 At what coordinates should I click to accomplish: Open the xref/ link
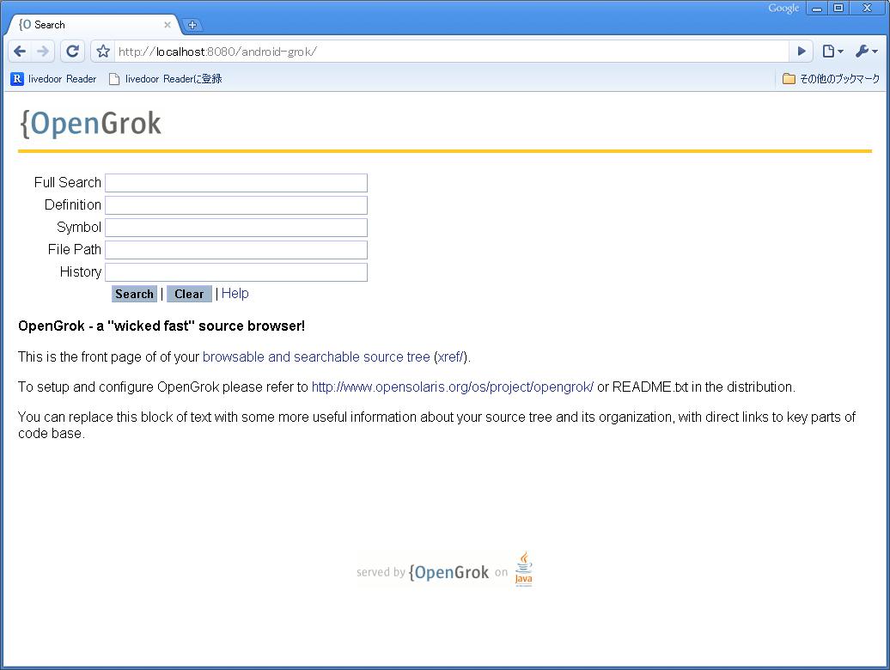click(451, 356)
